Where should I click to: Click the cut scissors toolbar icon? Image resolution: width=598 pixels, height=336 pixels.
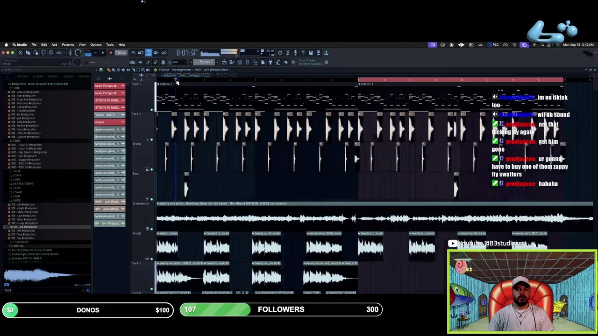[x=20, y=53]
